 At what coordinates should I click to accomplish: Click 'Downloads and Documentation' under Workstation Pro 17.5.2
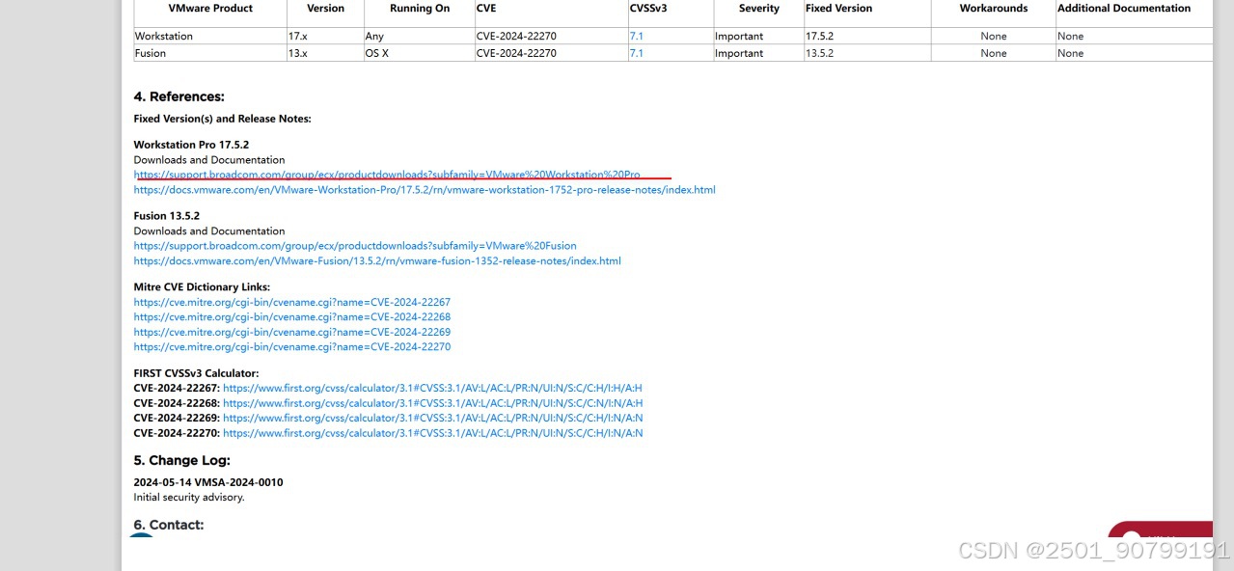point(209,160)
